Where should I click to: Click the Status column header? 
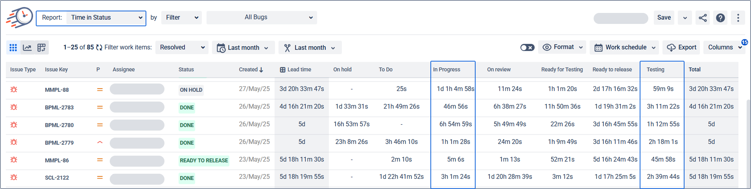pos(186,69)
